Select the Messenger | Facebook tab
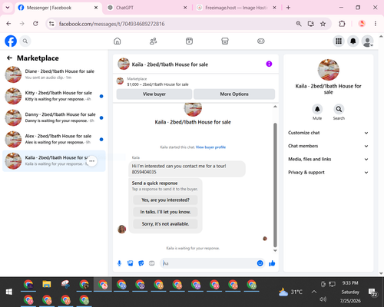 click(x=58, y=8)
